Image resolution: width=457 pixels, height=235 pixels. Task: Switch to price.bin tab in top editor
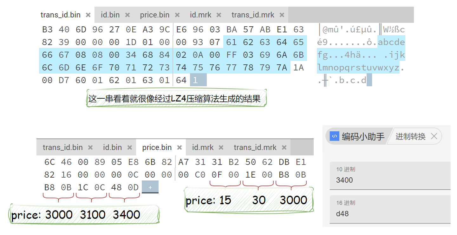coord(155,15)
